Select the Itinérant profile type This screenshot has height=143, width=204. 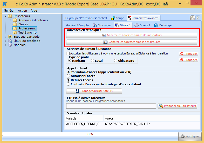pos(70,61)
